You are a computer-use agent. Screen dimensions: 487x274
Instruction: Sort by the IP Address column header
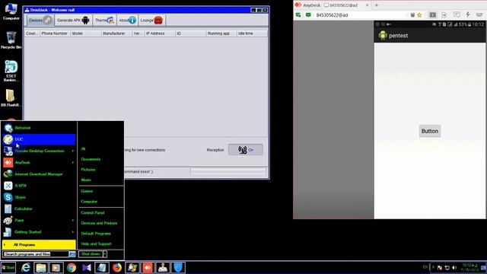pyautogui.click(x=160, y=33)
